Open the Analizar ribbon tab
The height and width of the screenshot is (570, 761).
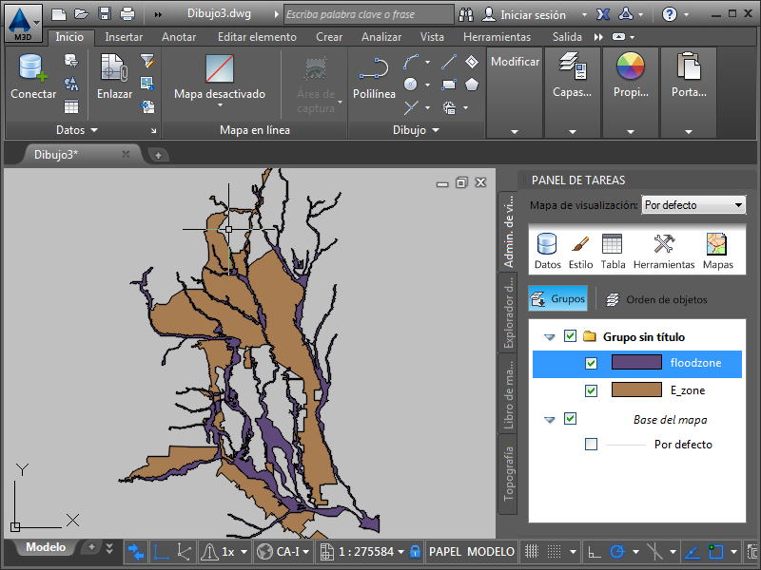point(381,37)
